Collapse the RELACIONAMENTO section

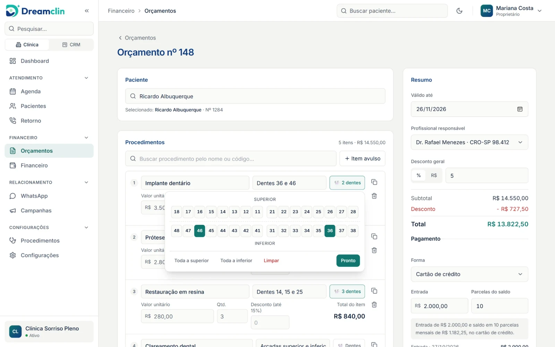tap(86, 183)
